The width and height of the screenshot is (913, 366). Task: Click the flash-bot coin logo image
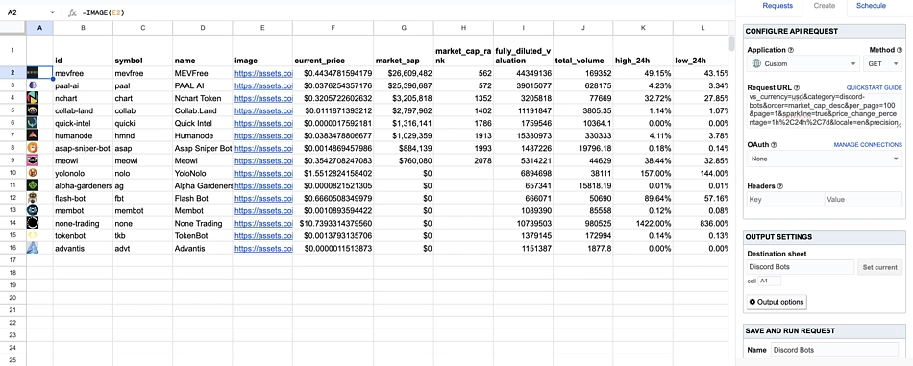tap(33, 198)
